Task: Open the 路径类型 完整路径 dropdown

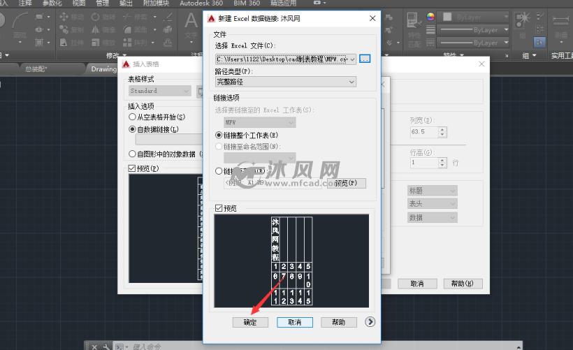Action: click(286, 82)
